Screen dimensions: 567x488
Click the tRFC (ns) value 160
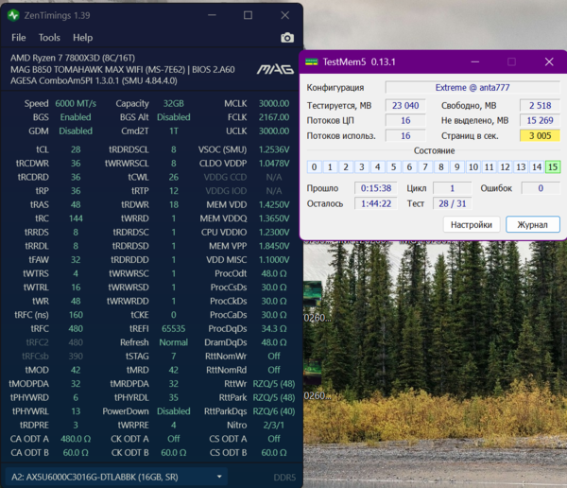point(76,315)
